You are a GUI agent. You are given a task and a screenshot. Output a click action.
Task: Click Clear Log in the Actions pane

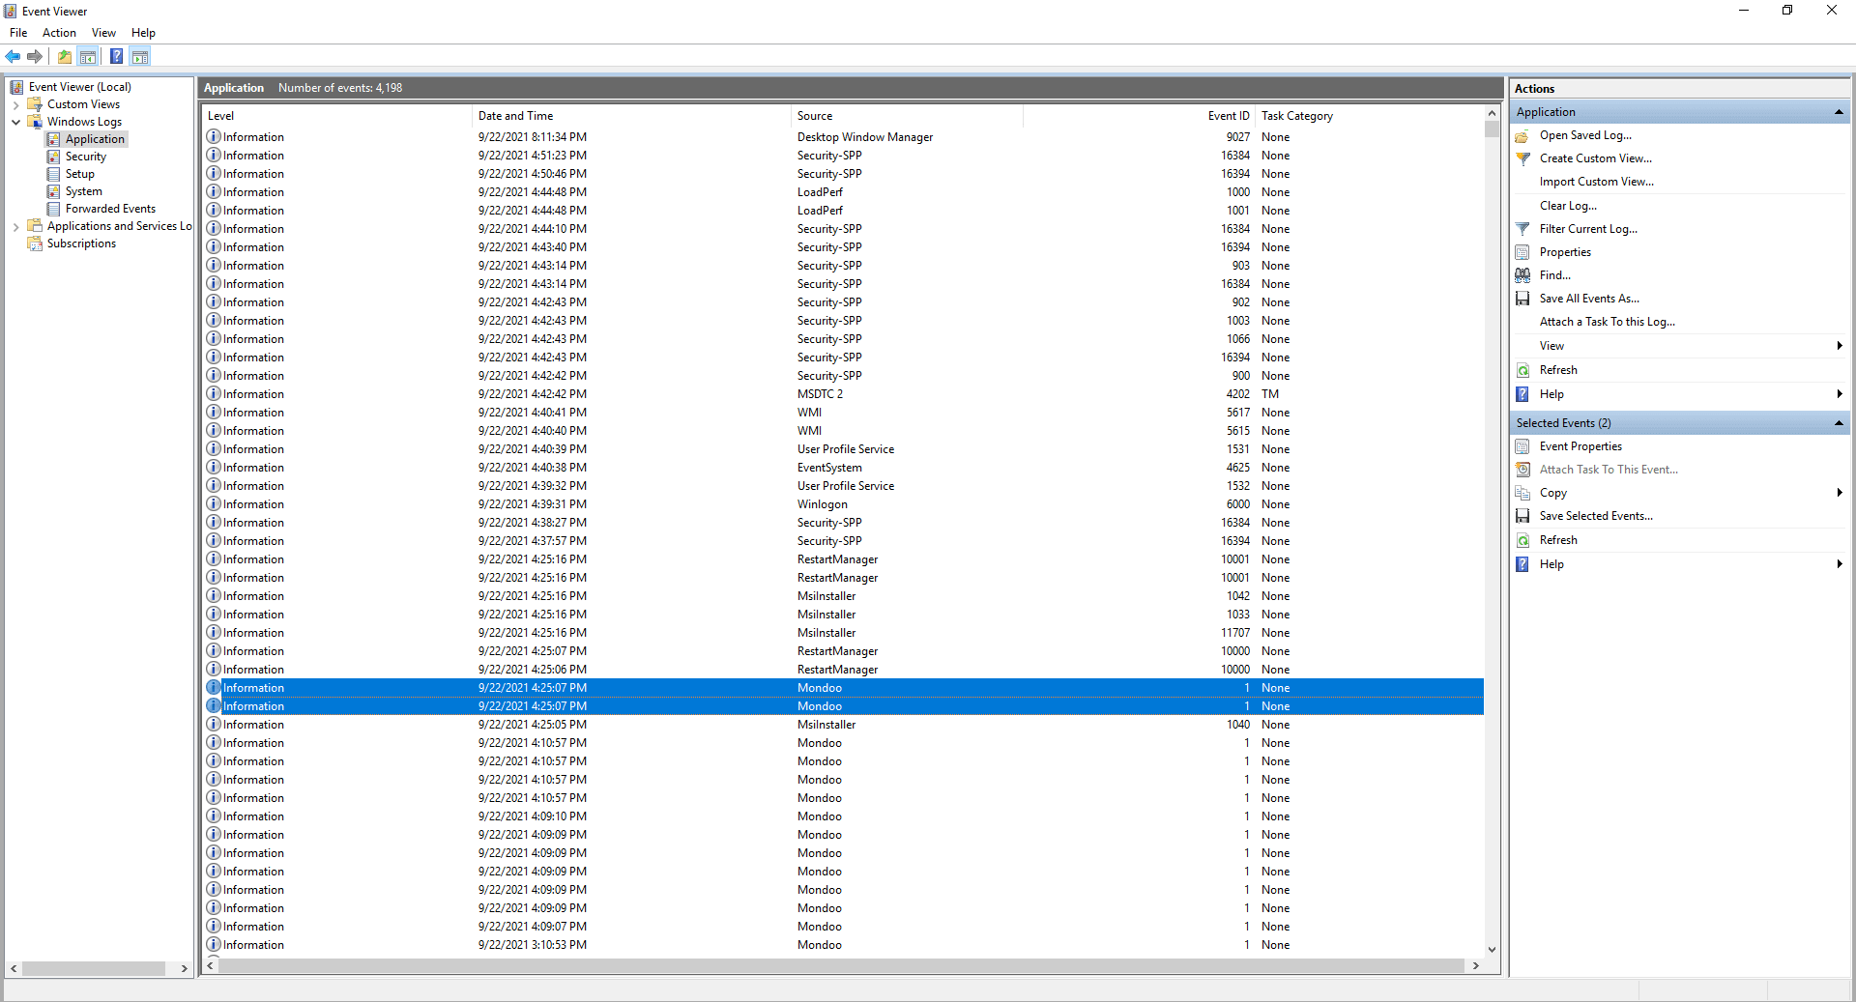click(1568, 205)
